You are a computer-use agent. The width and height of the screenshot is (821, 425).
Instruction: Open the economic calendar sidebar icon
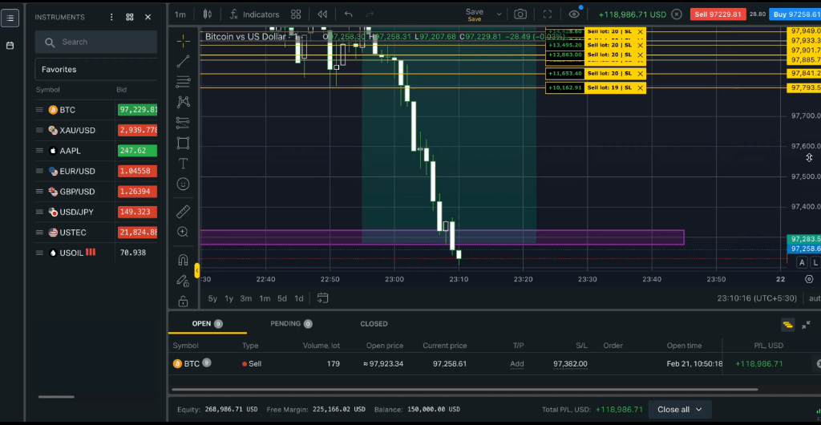point(10,46)
